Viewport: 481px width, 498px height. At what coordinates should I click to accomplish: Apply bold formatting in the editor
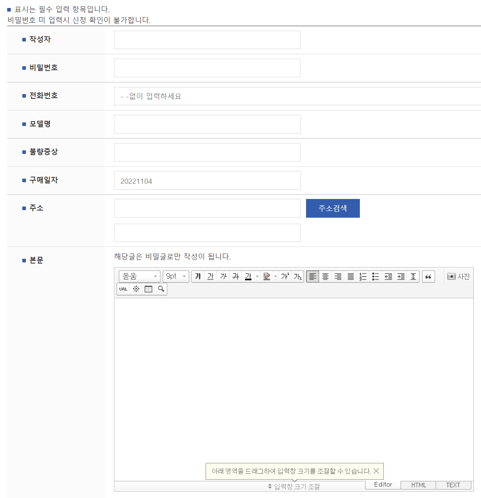click(x=198, y=276)
